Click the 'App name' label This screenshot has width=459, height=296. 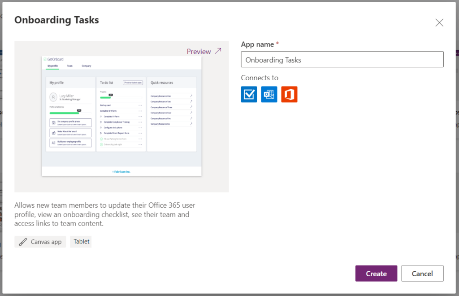tap(257, 44)
